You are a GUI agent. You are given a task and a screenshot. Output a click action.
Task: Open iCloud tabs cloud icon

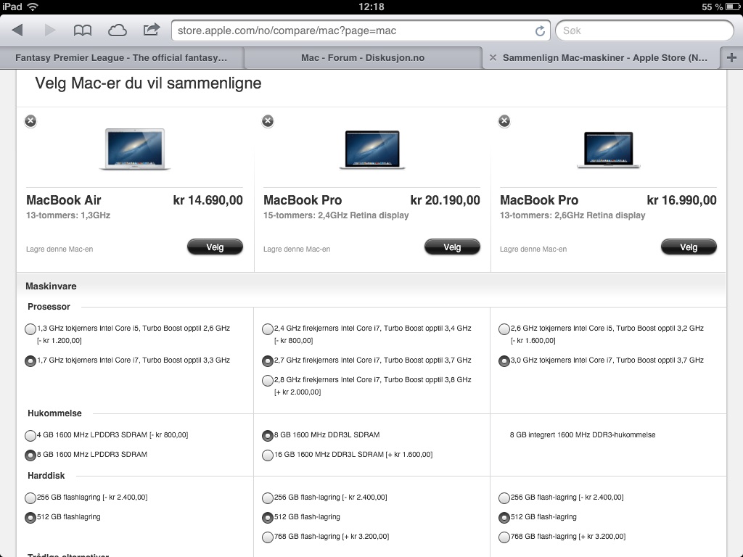[x=117, y=30]
